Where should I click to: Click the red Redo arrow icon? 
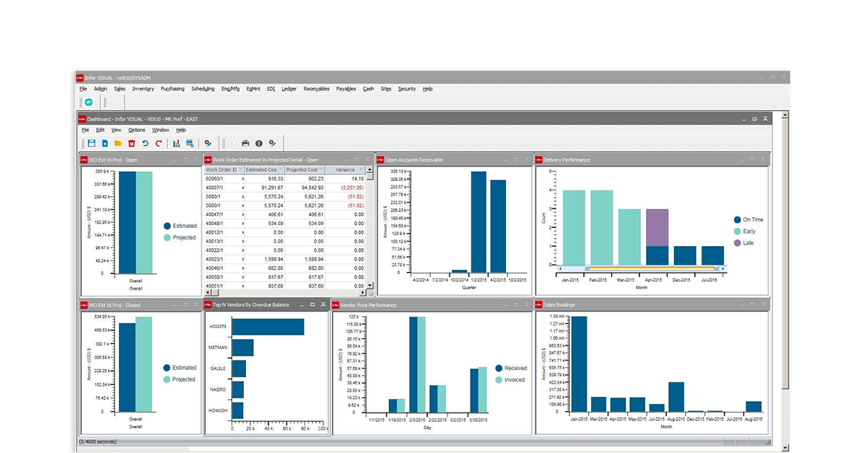coord(158,144)
